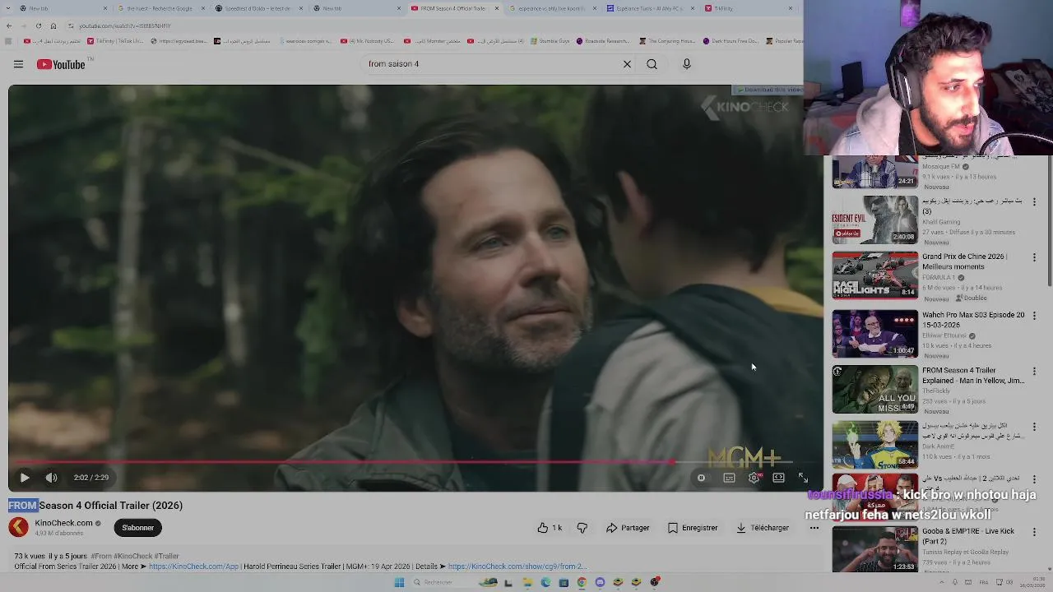Click the #Trailer hashtag in description
Image resolution: width=1053 pixels, height=592 pixels.
(x=166, y=557)
